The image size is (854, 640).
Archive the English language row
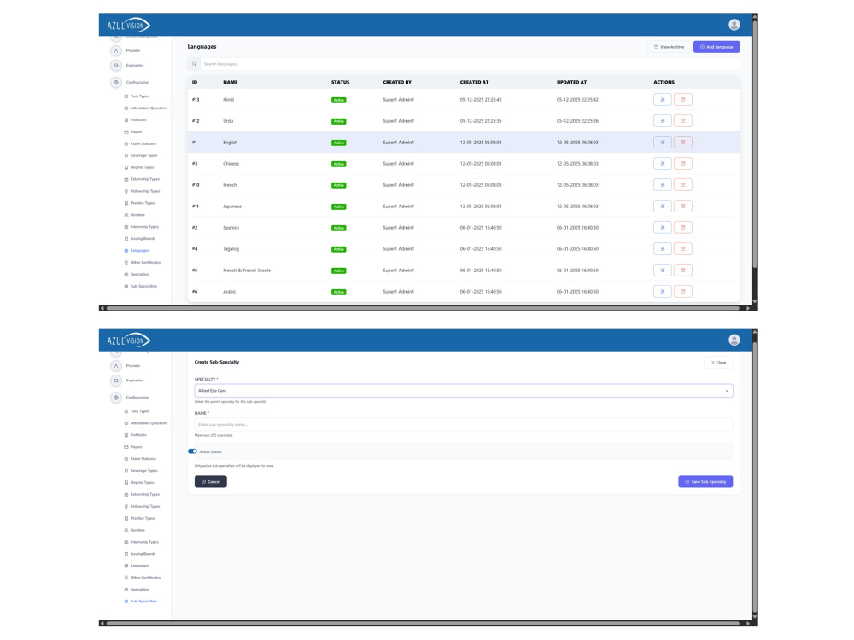683,142
